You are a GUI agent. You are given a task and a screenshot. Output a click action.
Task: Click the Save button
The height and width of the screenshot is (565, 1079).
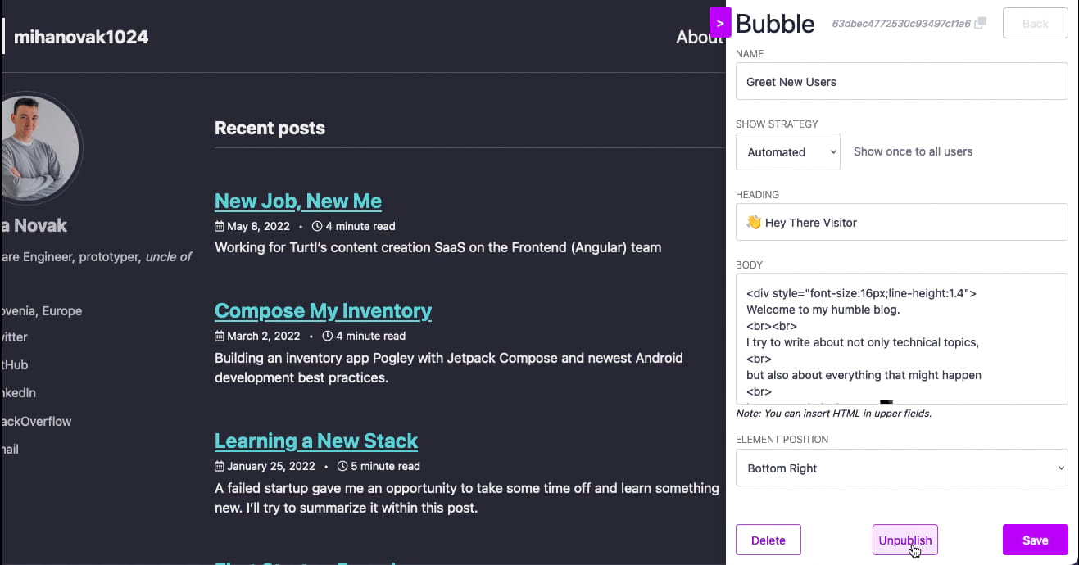(1036, 540)
